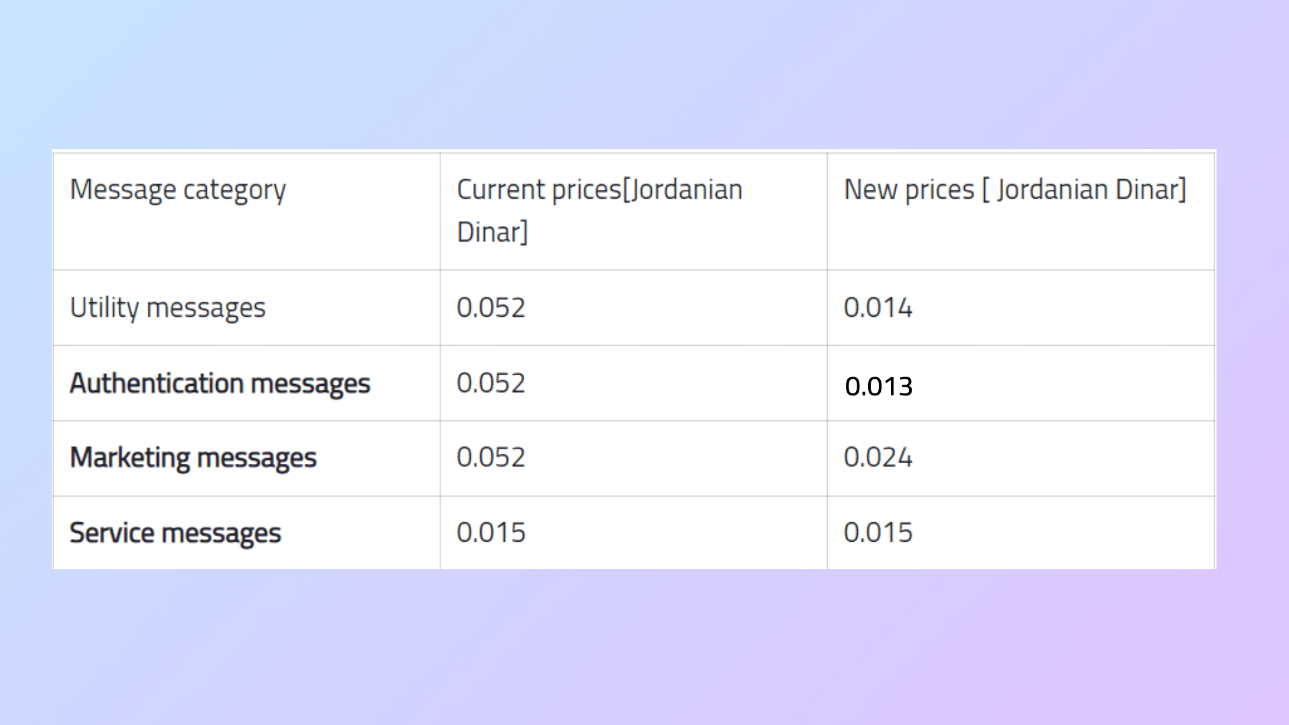Click the word "Message" in the table header
Image resolution: width=1289 pixels, height=725 pixels.
point(123,190)
